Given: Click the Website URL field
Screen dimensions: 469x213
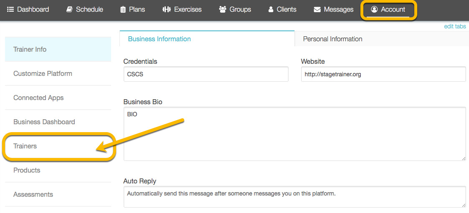Looking at the screenshot, I should (x=383, y=74).
